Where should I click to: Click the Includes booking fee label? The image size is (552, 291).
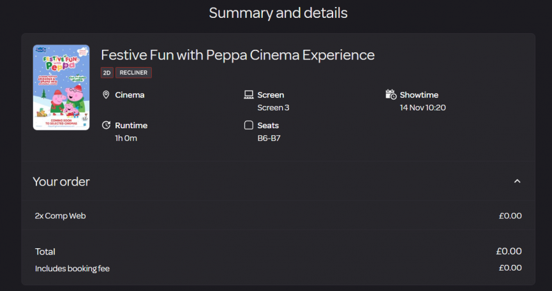(72, 269)
